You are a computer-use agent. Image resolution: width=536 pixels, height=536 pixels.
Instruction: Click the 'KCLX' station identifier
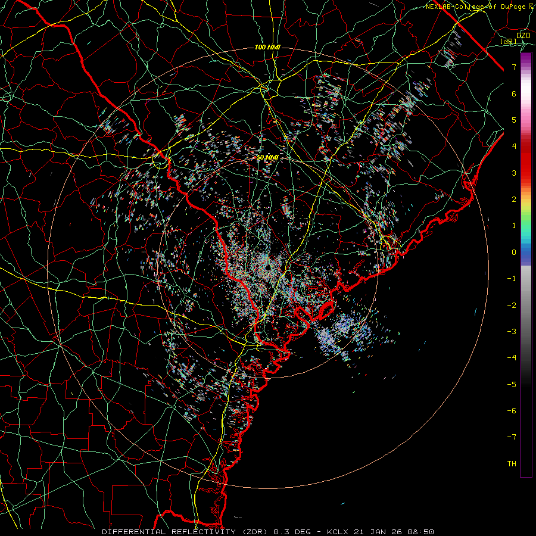338,532
